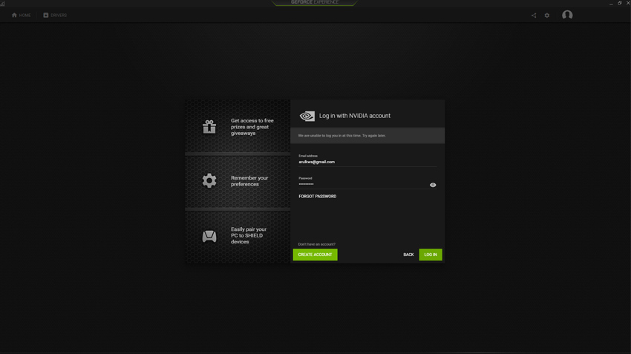Open the Home tab
Image resolution: width=631 pixels, height=354 pixels.
pos(21,16)
